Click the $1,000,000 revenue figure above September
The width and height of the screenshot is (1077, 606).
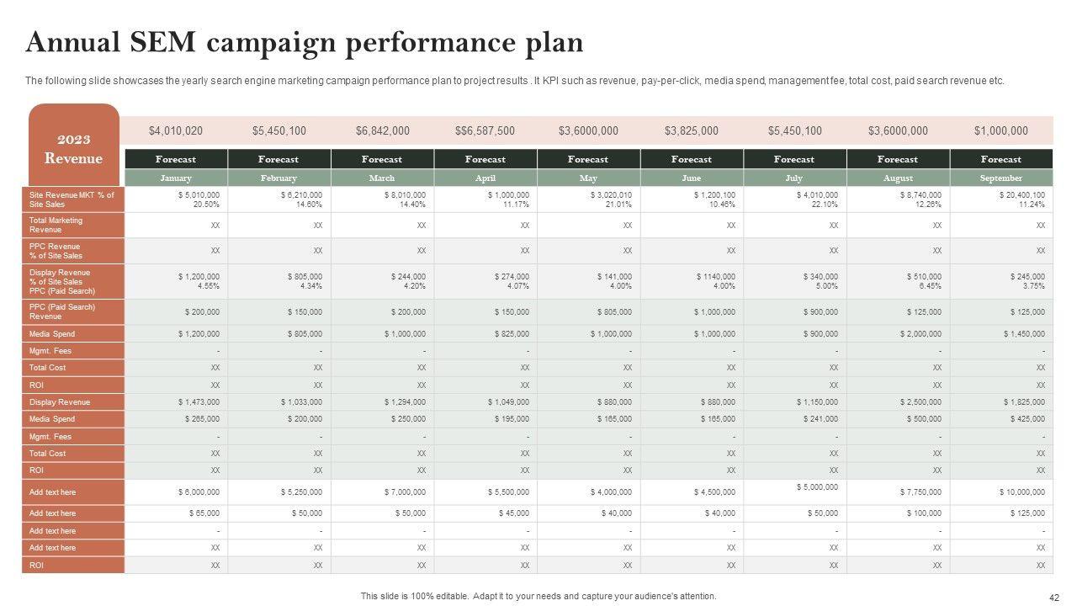1000,130
